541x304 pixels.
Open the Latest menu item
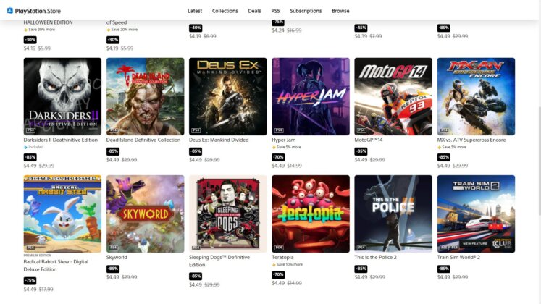[x=195, y=11]
